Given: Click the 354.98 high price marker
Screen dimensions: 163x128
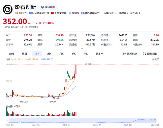Looking at the screenshot, I should [88, 64].
